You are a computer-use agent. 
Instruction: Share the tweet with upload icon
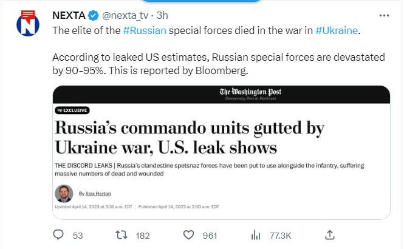coord(330,235)
